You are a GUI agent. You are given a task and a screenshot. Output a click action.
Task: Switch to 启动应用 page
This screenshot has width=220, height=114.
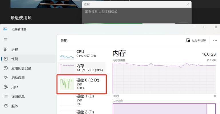coord(18,78)
